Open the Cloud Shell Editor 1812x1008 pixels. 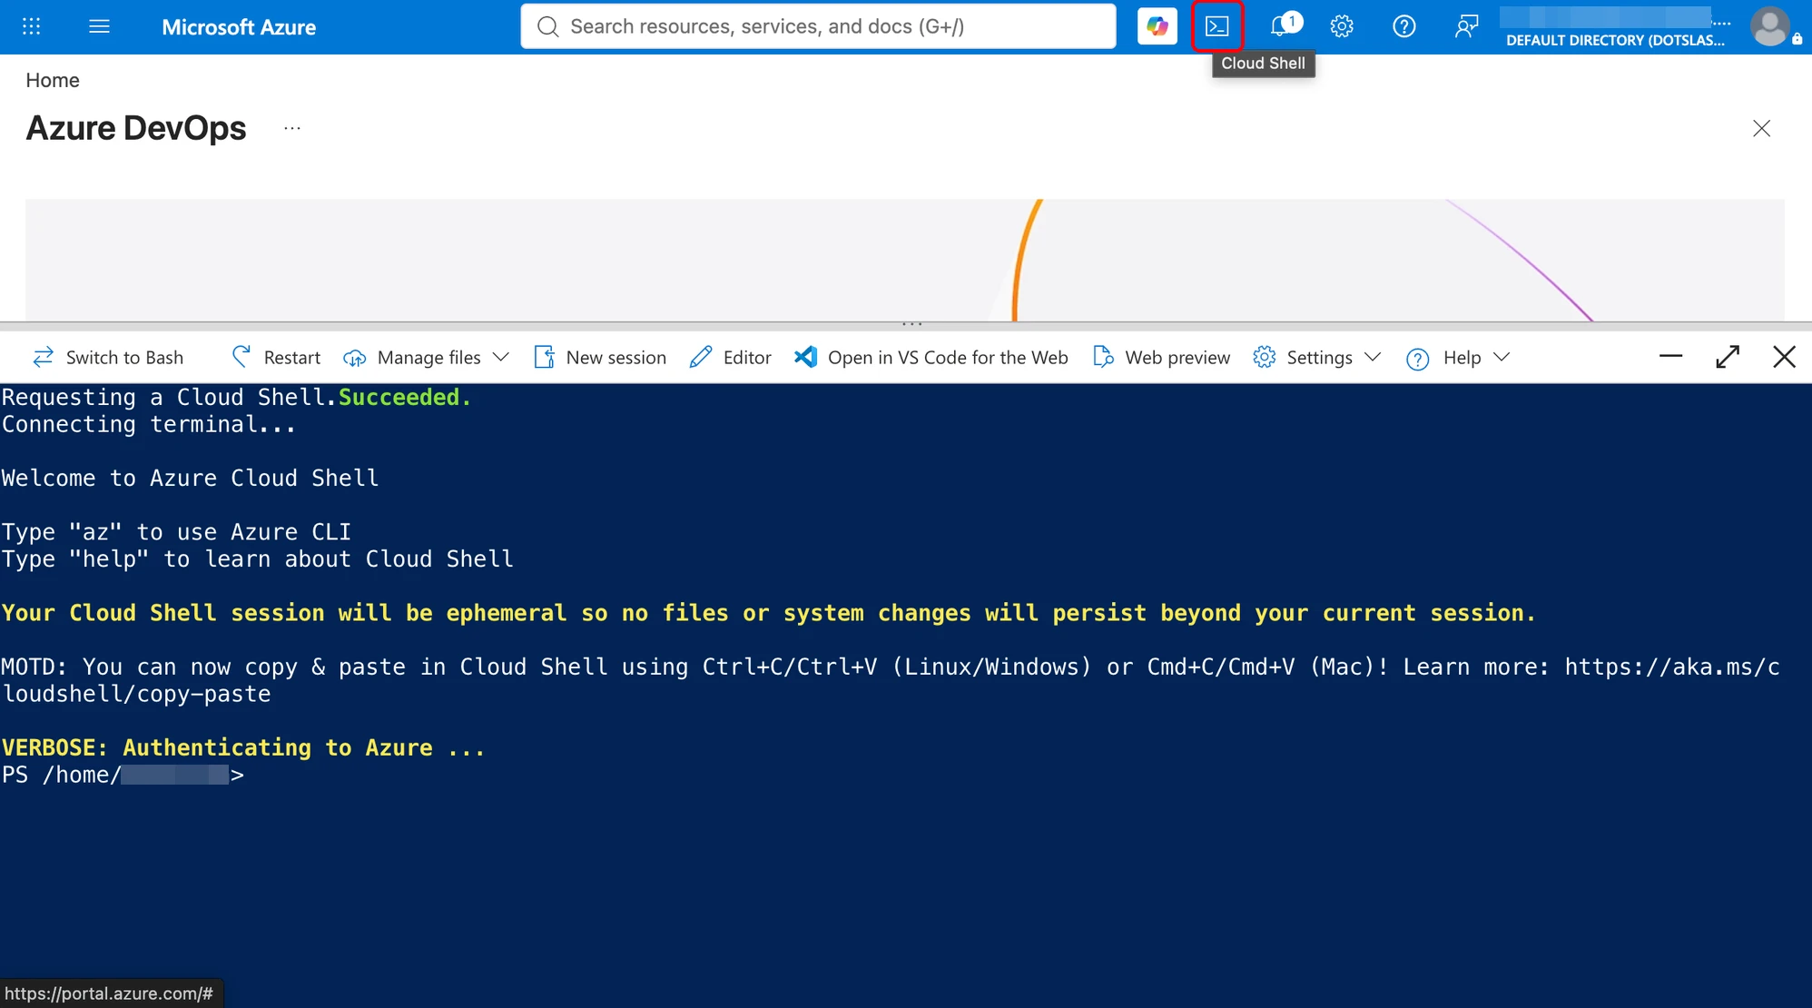pos(731,358)
